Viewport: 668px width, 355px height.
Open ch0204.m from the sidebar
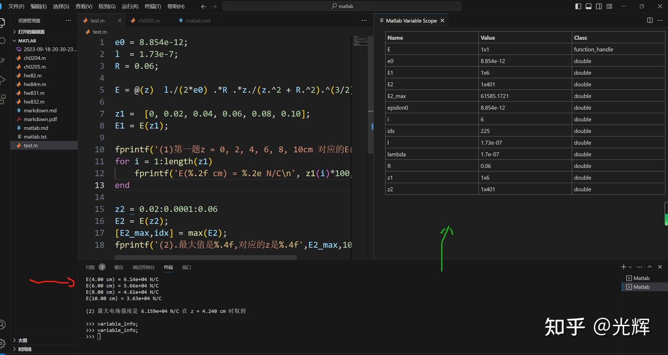pyautogui.click(x=34, y=58)
